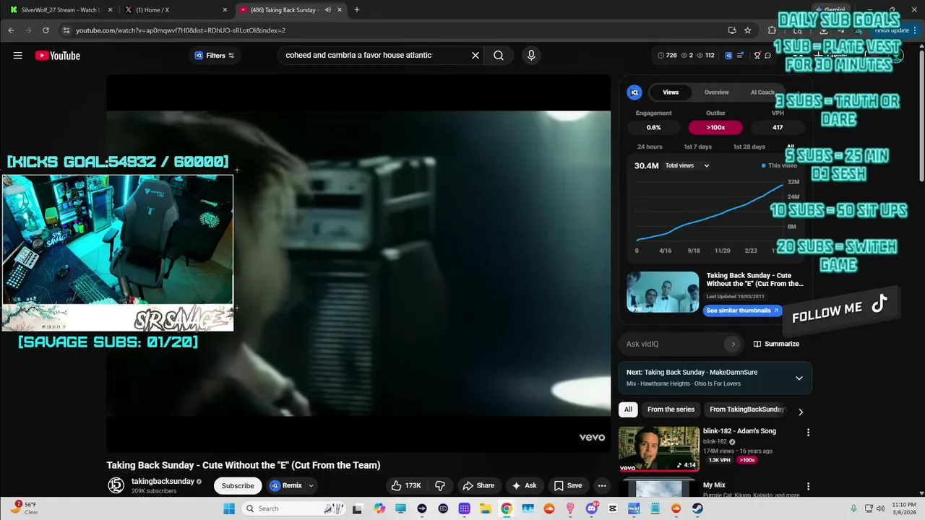This screenshot has height=520, width=925.
Task: Switch to the vidIQ Overview tab
Action: pos(717,92)
